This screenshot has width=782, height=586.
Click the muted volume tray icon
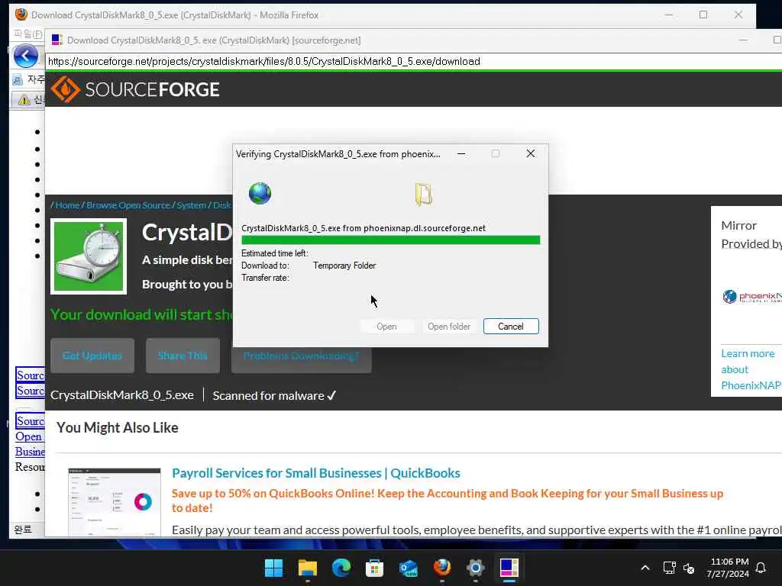[x=689, y=568]
